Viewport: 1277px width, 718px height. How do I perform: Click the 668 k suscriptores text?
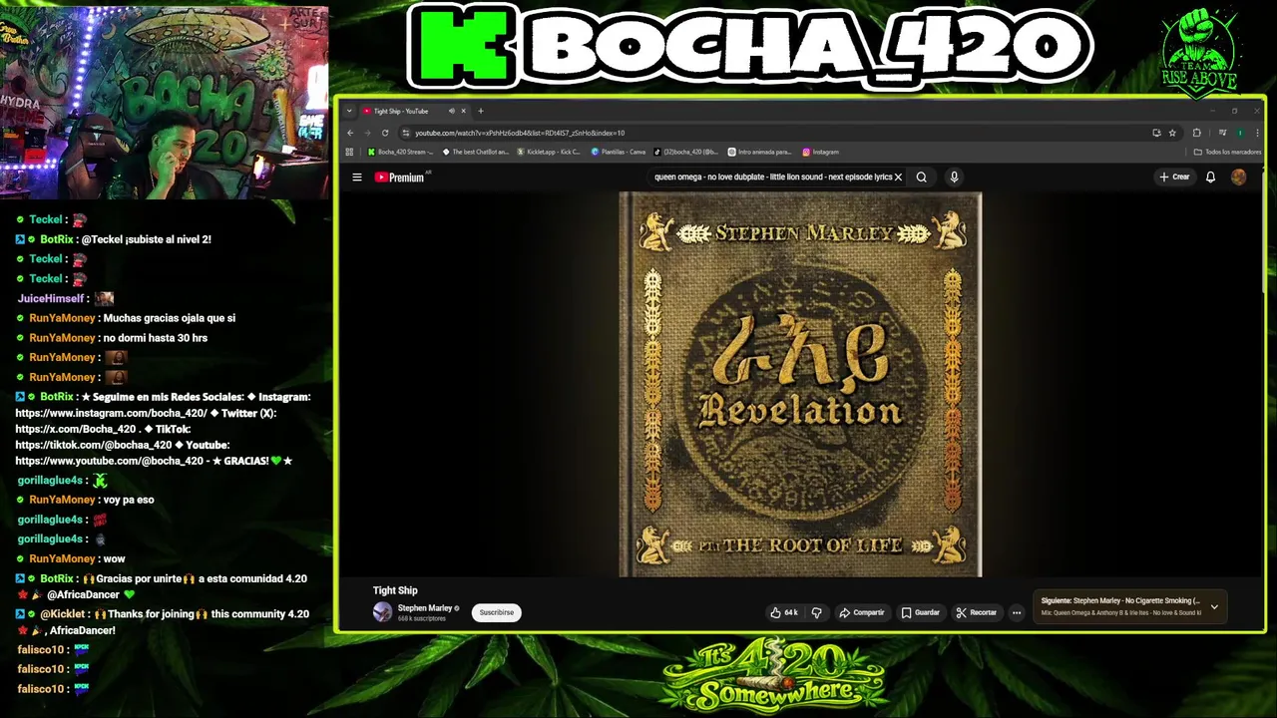point(422,619)
